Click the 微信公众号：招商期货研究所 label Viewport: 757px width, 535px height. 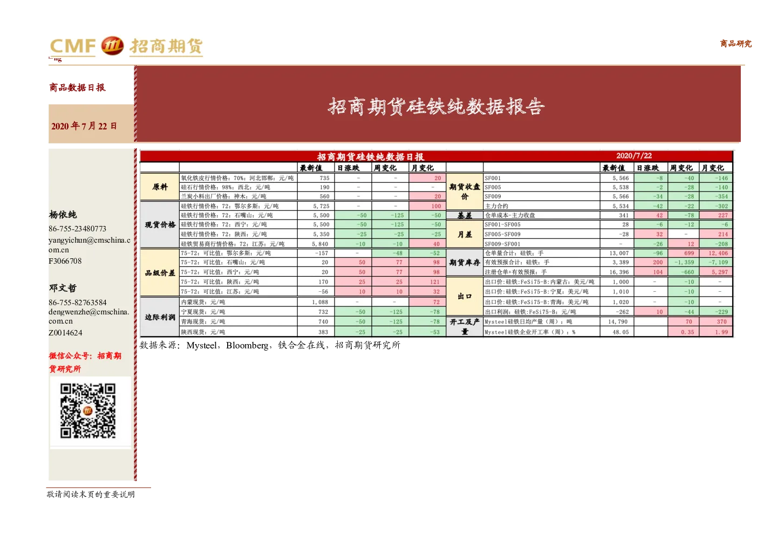pyautogui.click(x=85, y=362)
